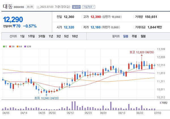Click the 06/22 date axis label

coord(140,113)
